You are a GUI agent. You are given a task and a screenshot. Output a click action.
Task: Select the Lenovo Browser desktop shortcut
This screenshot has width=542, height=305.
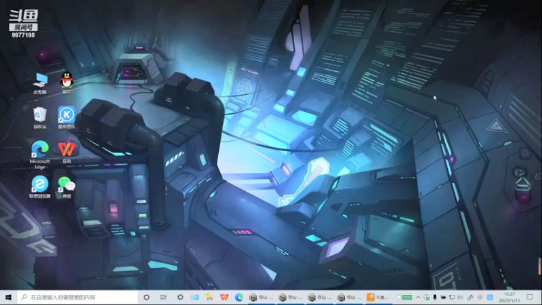pos(40,187)
